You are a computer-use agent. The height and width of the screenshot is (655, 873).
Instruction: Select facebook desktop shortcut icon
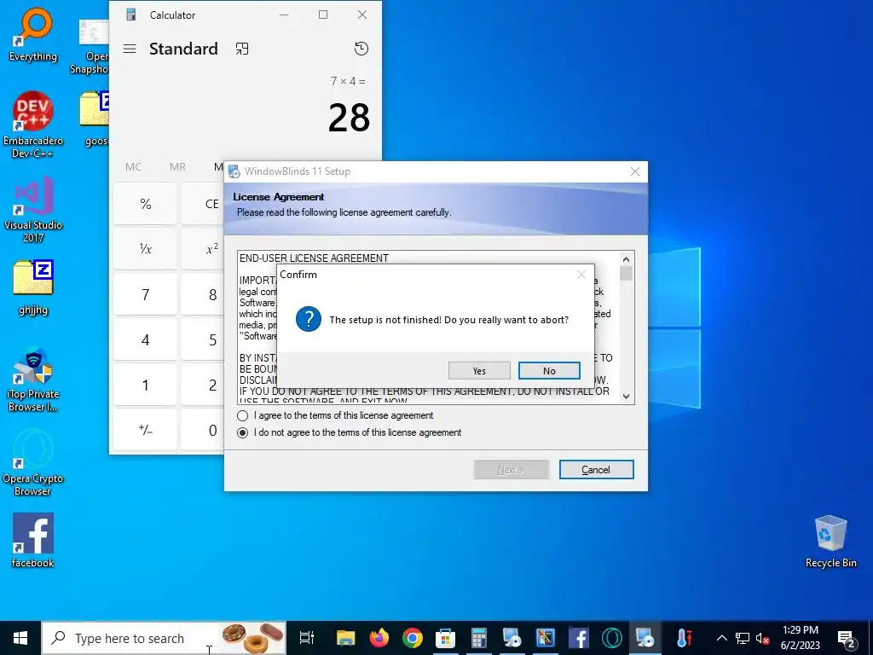tap(33, 540)
